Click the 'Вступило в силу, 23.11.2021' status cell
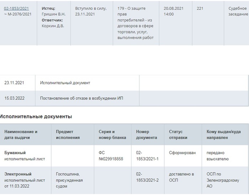Viewport: 249px width, 195px height. (x=90, y=11)
